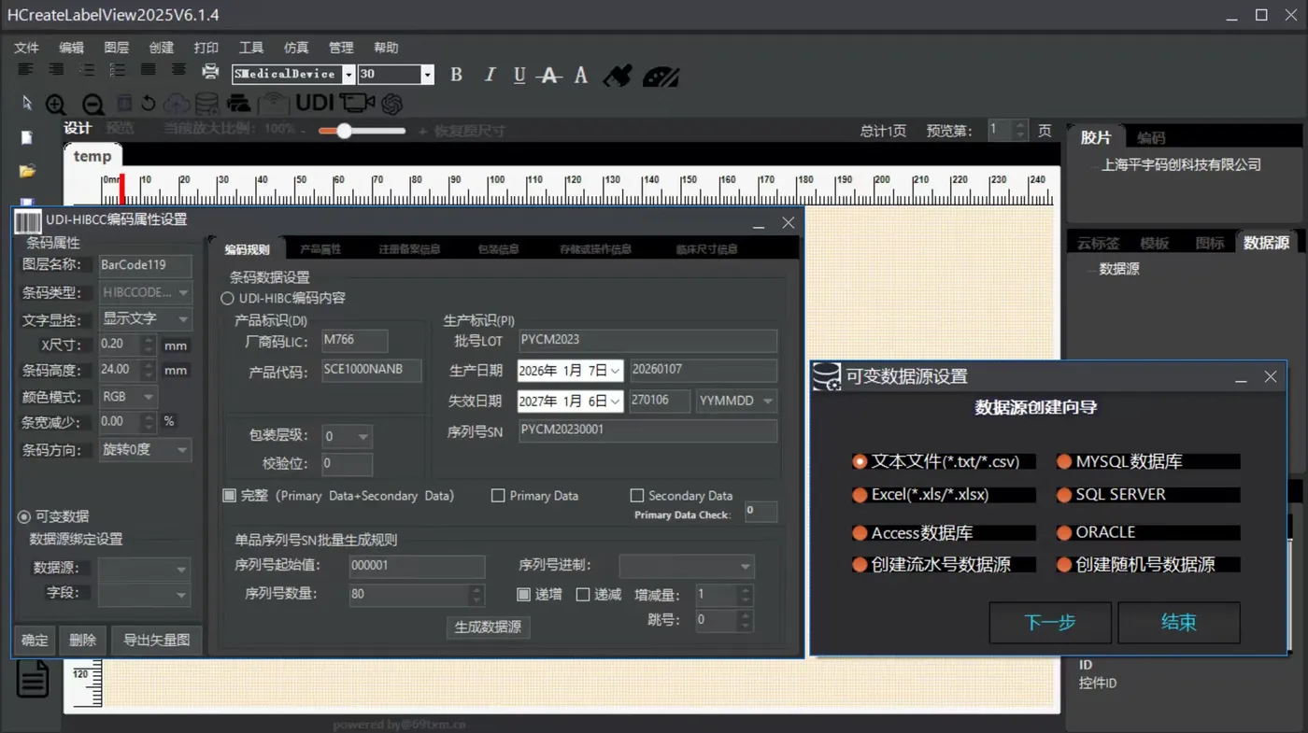Open the 颜色模式 RGB dropdown
This screenshot has width=1308, height=733.
[x=128, y=397]
